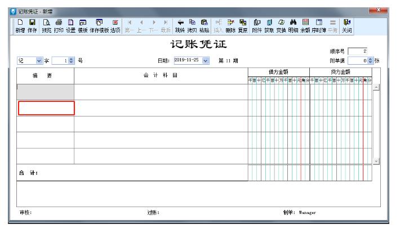This screenshot has width=400, height=233.
Task: Click 保存模板 (Save template) icon
Action: pyautogui.click(x=99, y=26)
